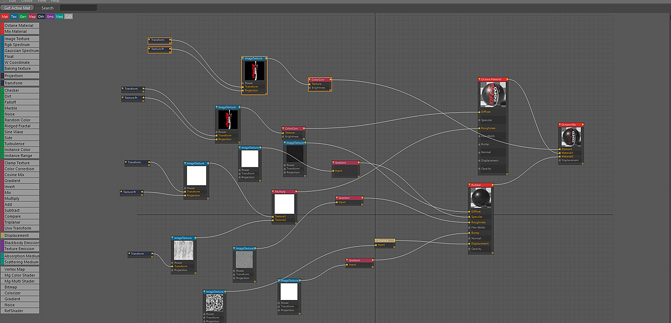This screenshot has height=323, width=671.
Task: Click the Octane Mix Material2 input port
Action: (560, 156)
